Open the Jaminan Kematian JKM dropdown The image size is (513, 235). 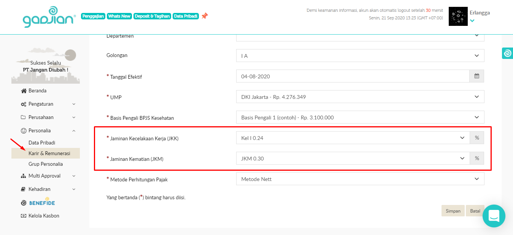(x=353, y=158)
